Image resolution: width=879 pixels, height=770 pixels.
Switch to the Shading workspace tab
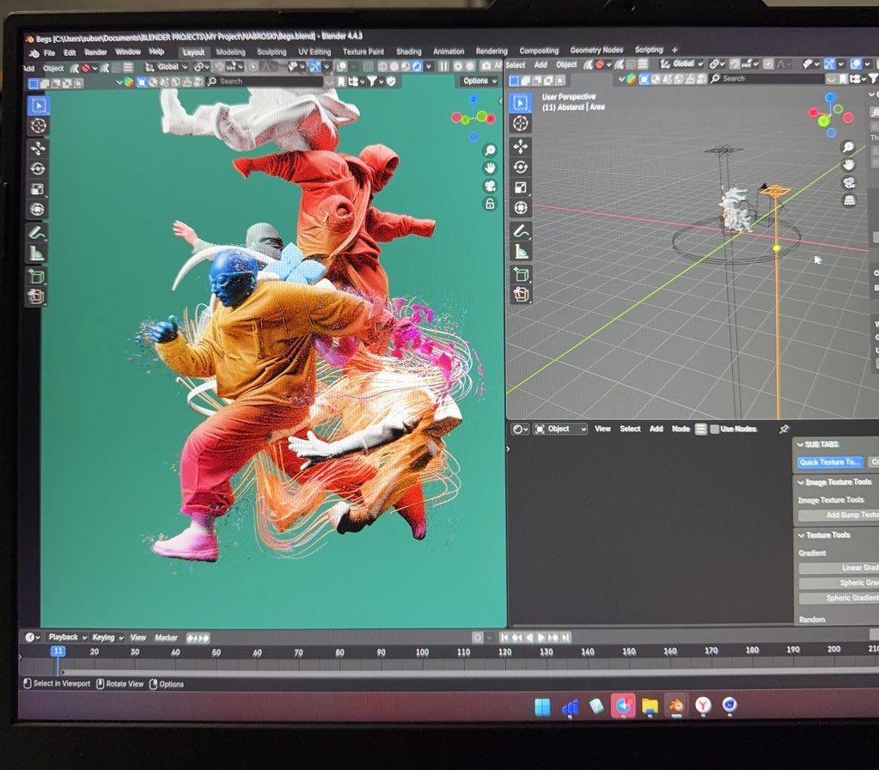tap(409, 52)
